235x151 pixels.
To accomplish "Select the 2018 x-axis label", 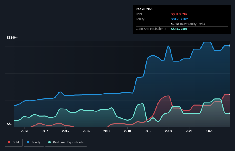I will click(127, 131).
